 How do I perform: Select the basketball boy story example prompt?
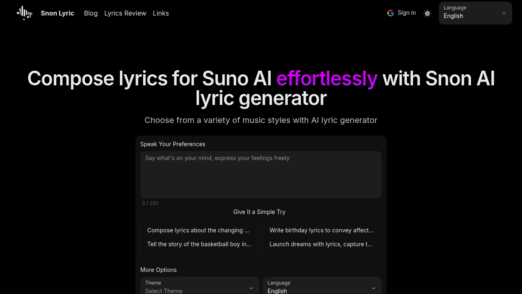click(x=199, y=244)
